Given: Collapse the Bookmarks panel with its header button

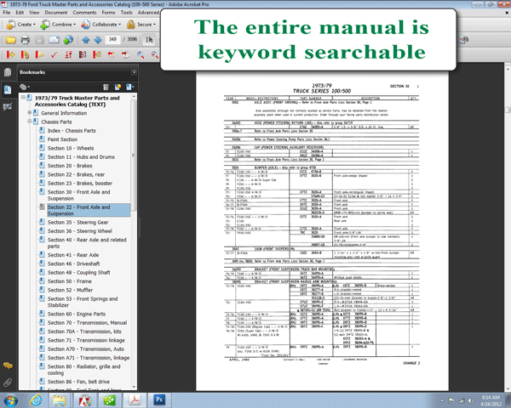Looking at the screenshot, I should pyautogui.click(x=134, y=72).
